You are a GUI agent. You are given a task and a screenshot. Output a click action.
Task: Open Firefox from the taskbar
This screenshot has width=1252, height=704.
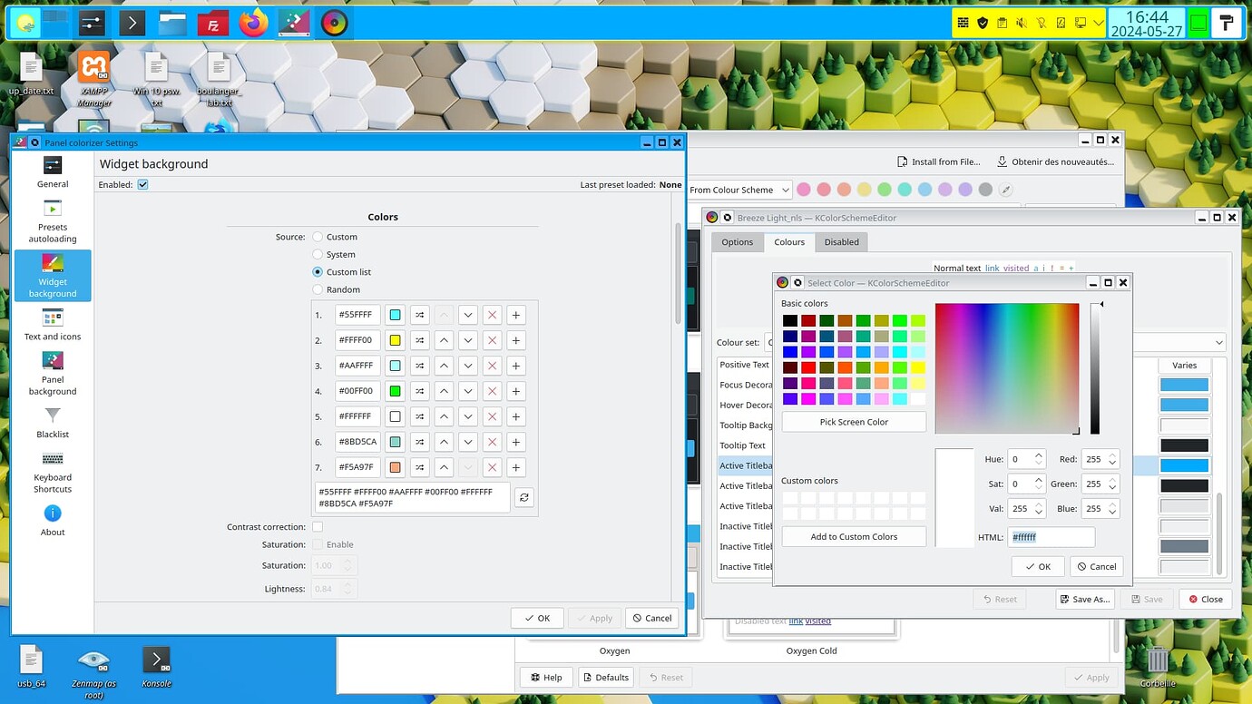point(252,23)
